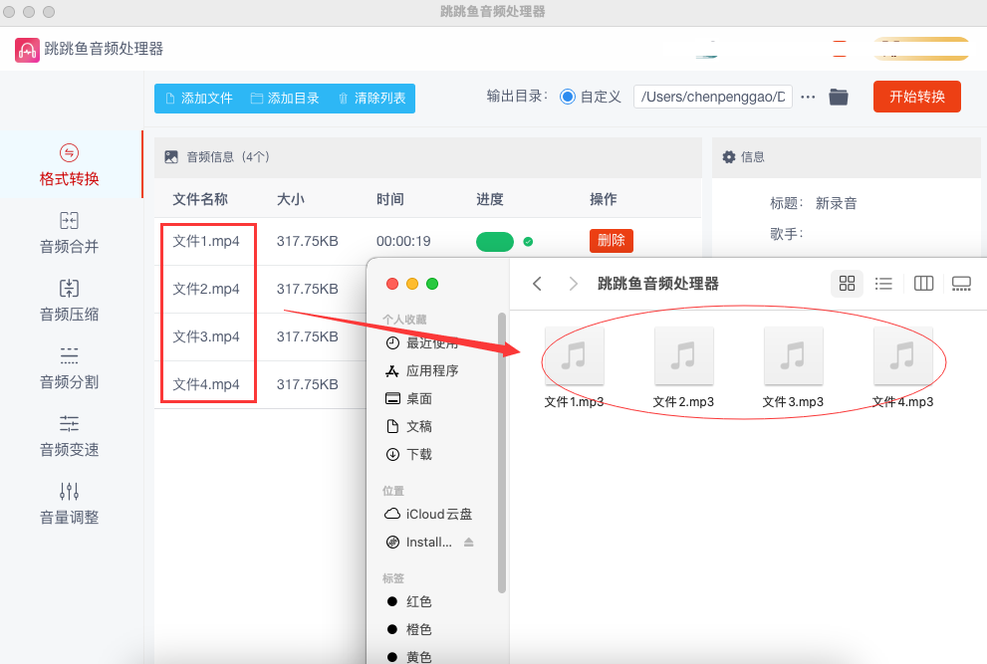
Task: Switch Finder to gallery view
Action: (x=961, y=284)
